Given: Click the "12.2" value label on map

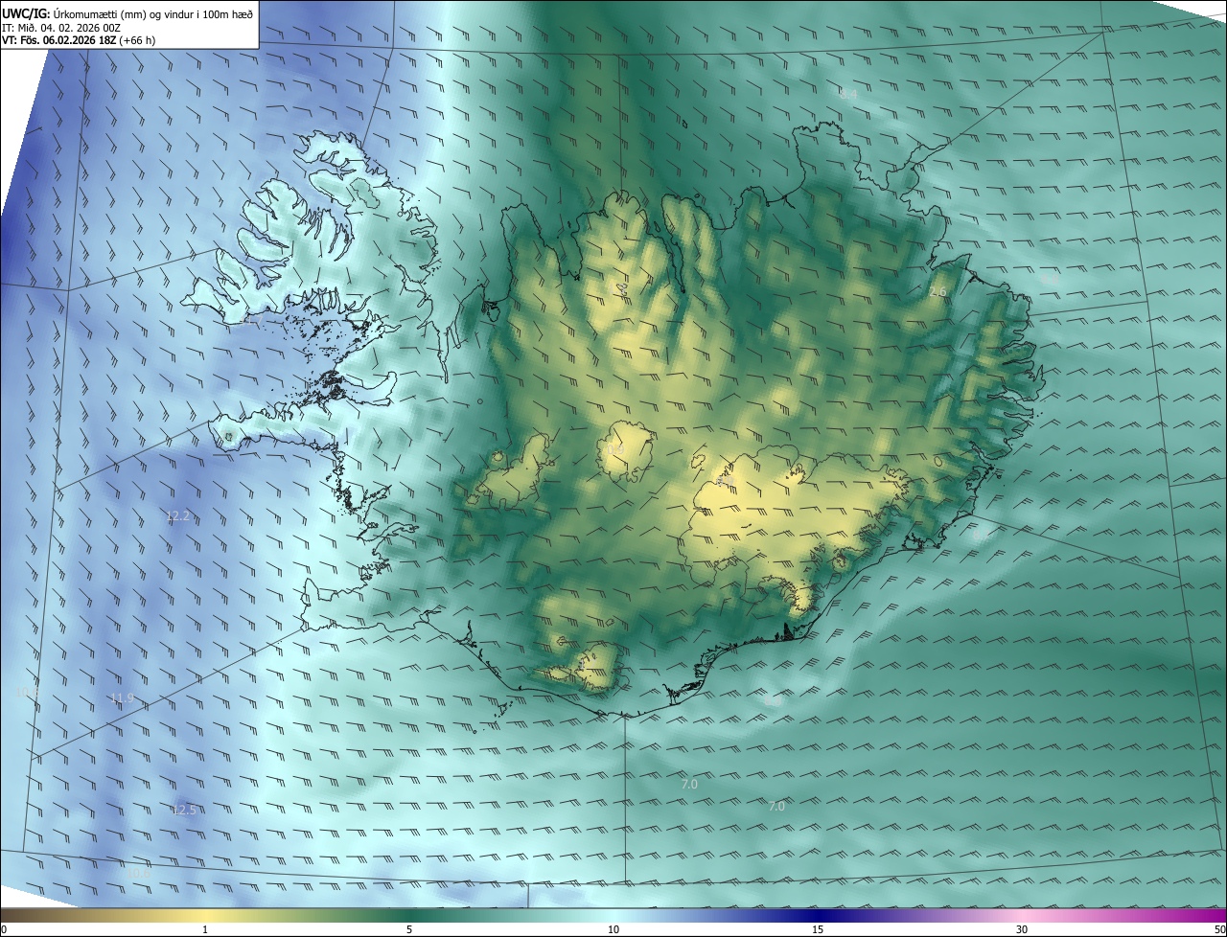Looking at the screenshot, I should [x=178, y=515].
